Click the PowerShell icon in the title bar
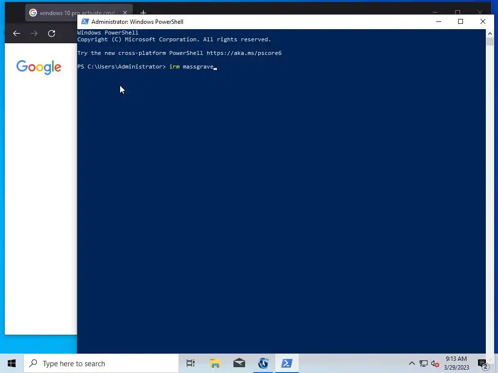 click(85, 21)
